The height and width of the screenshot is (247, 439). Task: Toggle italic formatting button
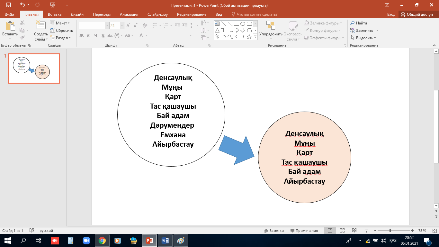pyautogui.click(x=89, y=35)
